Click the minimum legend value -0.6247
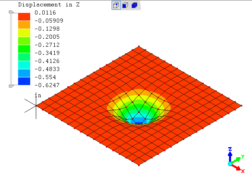 point(47,85)
